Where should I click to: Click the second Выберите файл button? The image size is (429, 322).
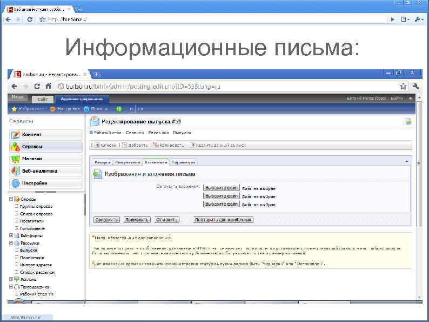(x=222, y=196)
